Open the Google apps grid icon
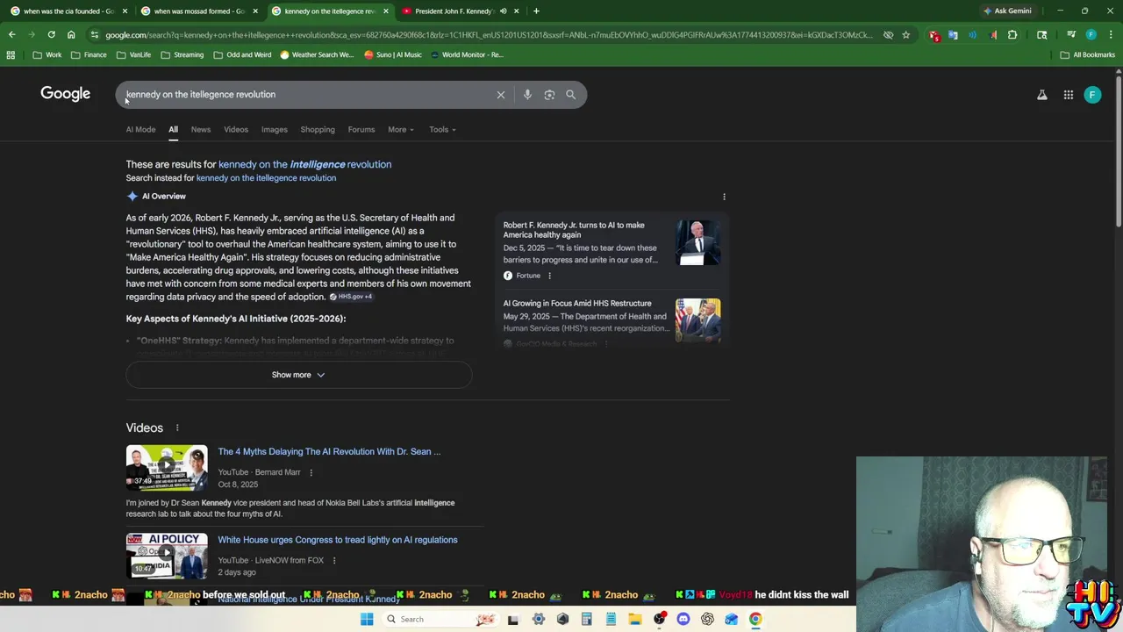 [x=1069, y=95]
